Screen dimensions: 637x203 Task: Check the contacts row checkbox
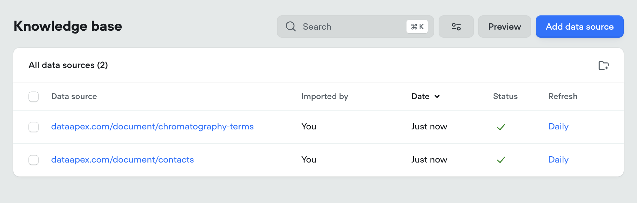point(34,160)
